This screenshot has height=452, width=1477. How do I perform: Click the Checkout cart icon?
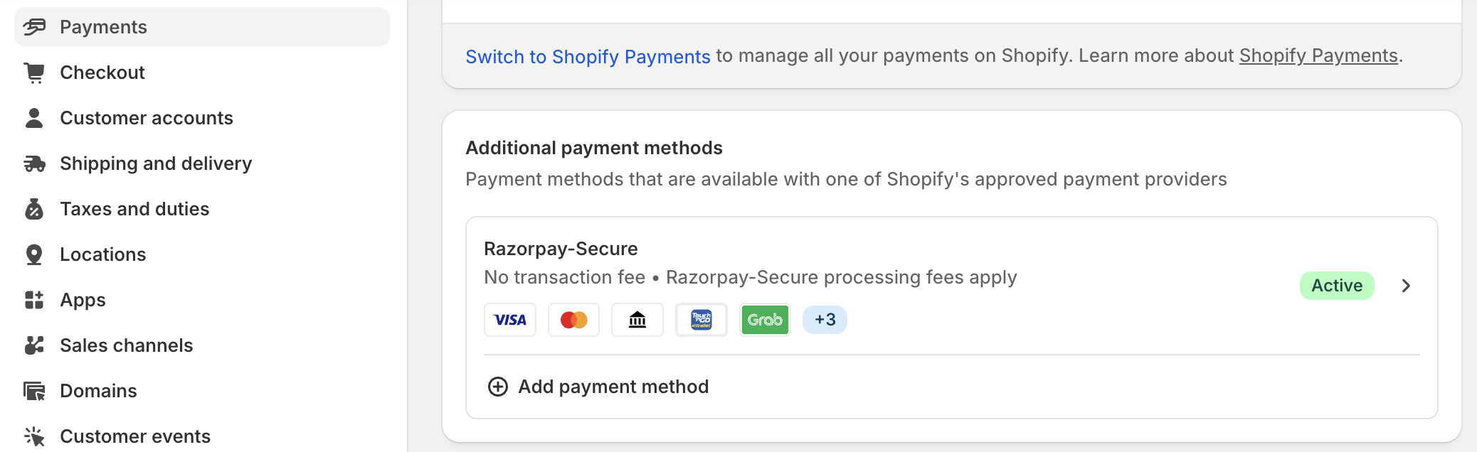pos(33,72)
